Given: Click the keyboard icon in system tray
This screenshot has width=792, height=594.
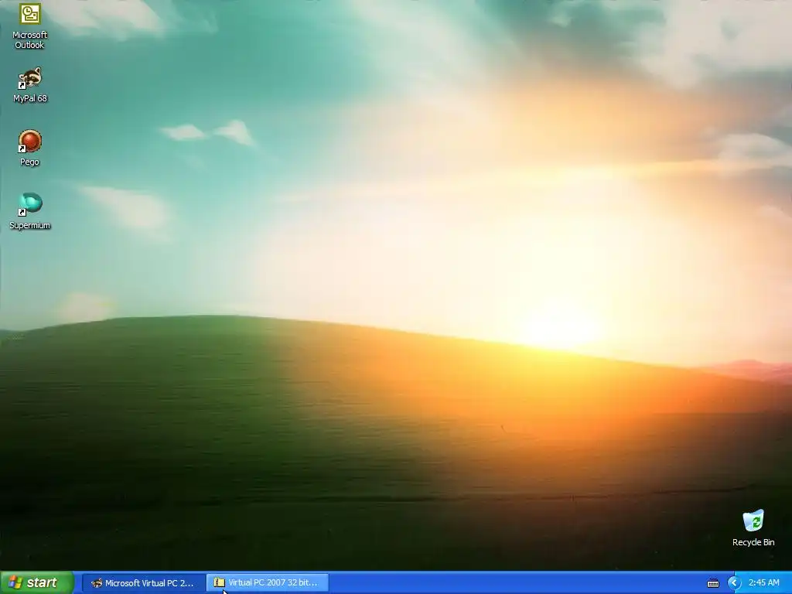Looking at the screenshot, I should (x=712, y=583).
